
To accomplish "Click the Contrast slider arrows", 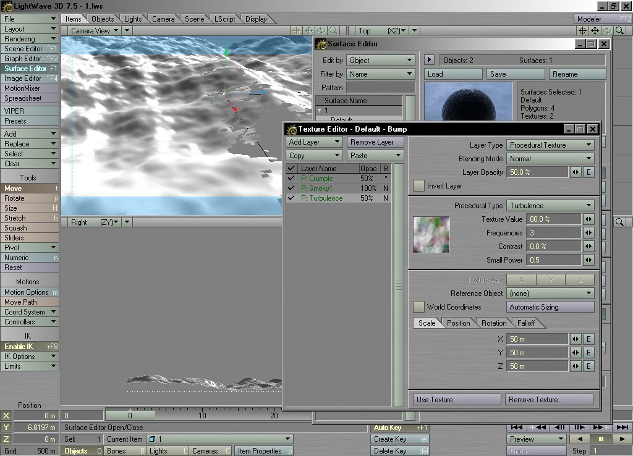I will tap(588, 246).
